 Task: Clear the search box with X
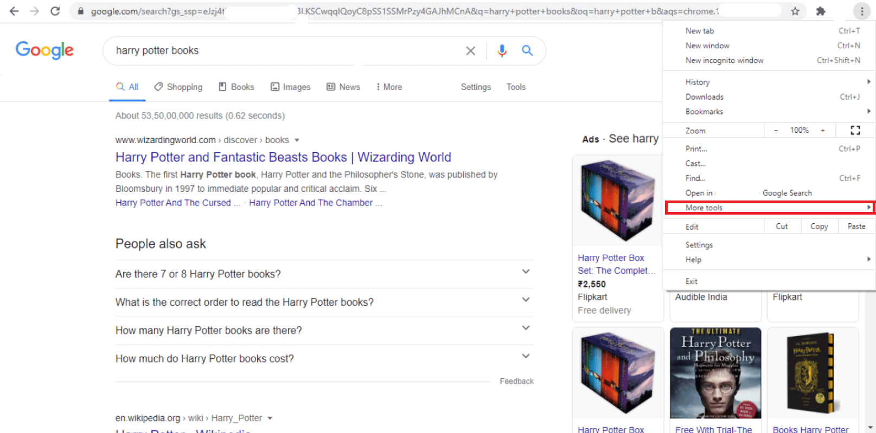(471, 50)
